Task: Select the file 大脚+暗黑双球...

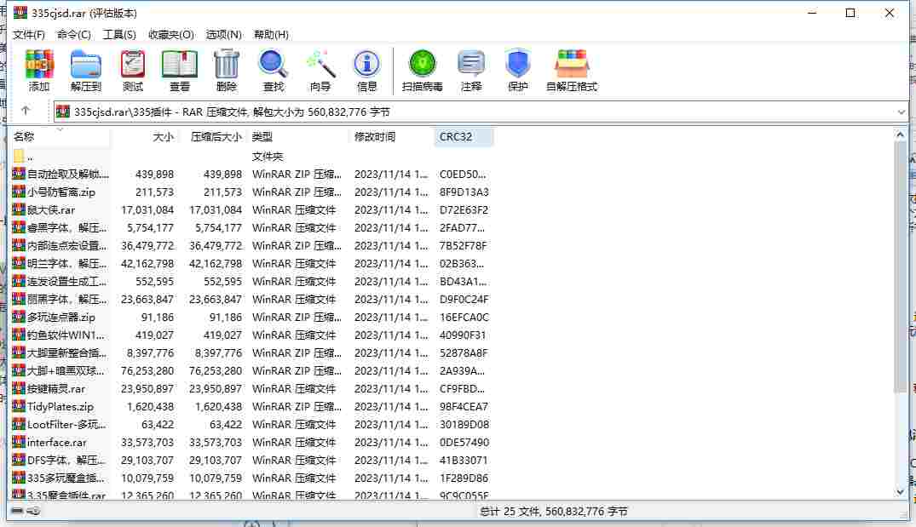Action: point(66,370)
